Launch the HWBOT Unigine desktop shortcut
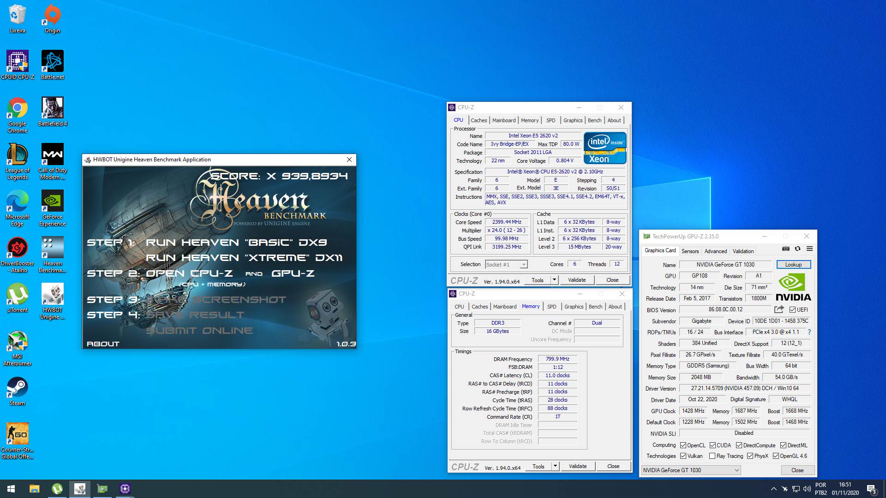The height and width of the screenshot is (498, 886). tap(52, 302)
